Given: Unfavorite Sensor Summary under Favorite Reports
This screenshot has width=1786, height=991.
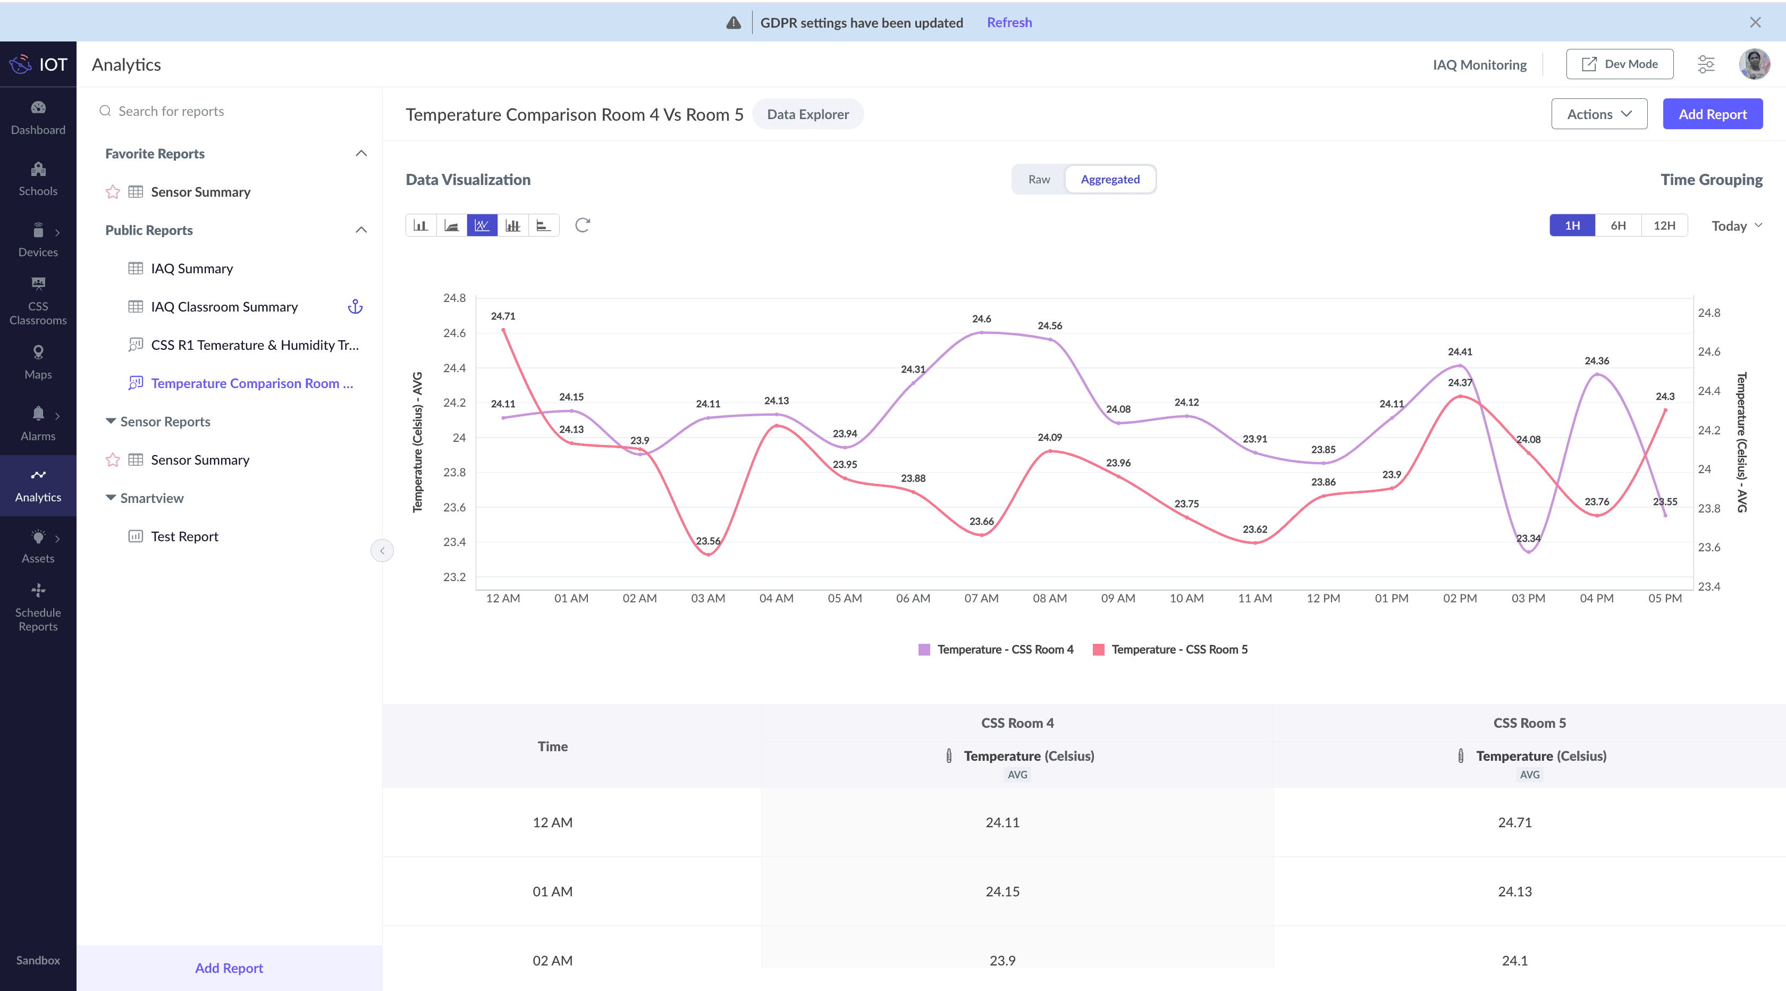Looking at the screenshot, I should [x=113, y=192].
